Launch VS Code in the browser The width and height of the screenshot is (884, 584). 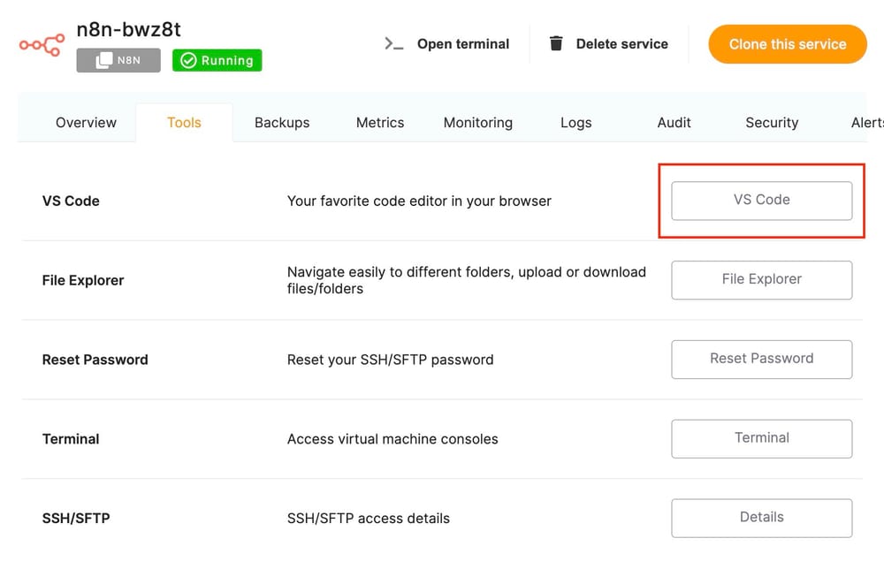pos(760,201)
